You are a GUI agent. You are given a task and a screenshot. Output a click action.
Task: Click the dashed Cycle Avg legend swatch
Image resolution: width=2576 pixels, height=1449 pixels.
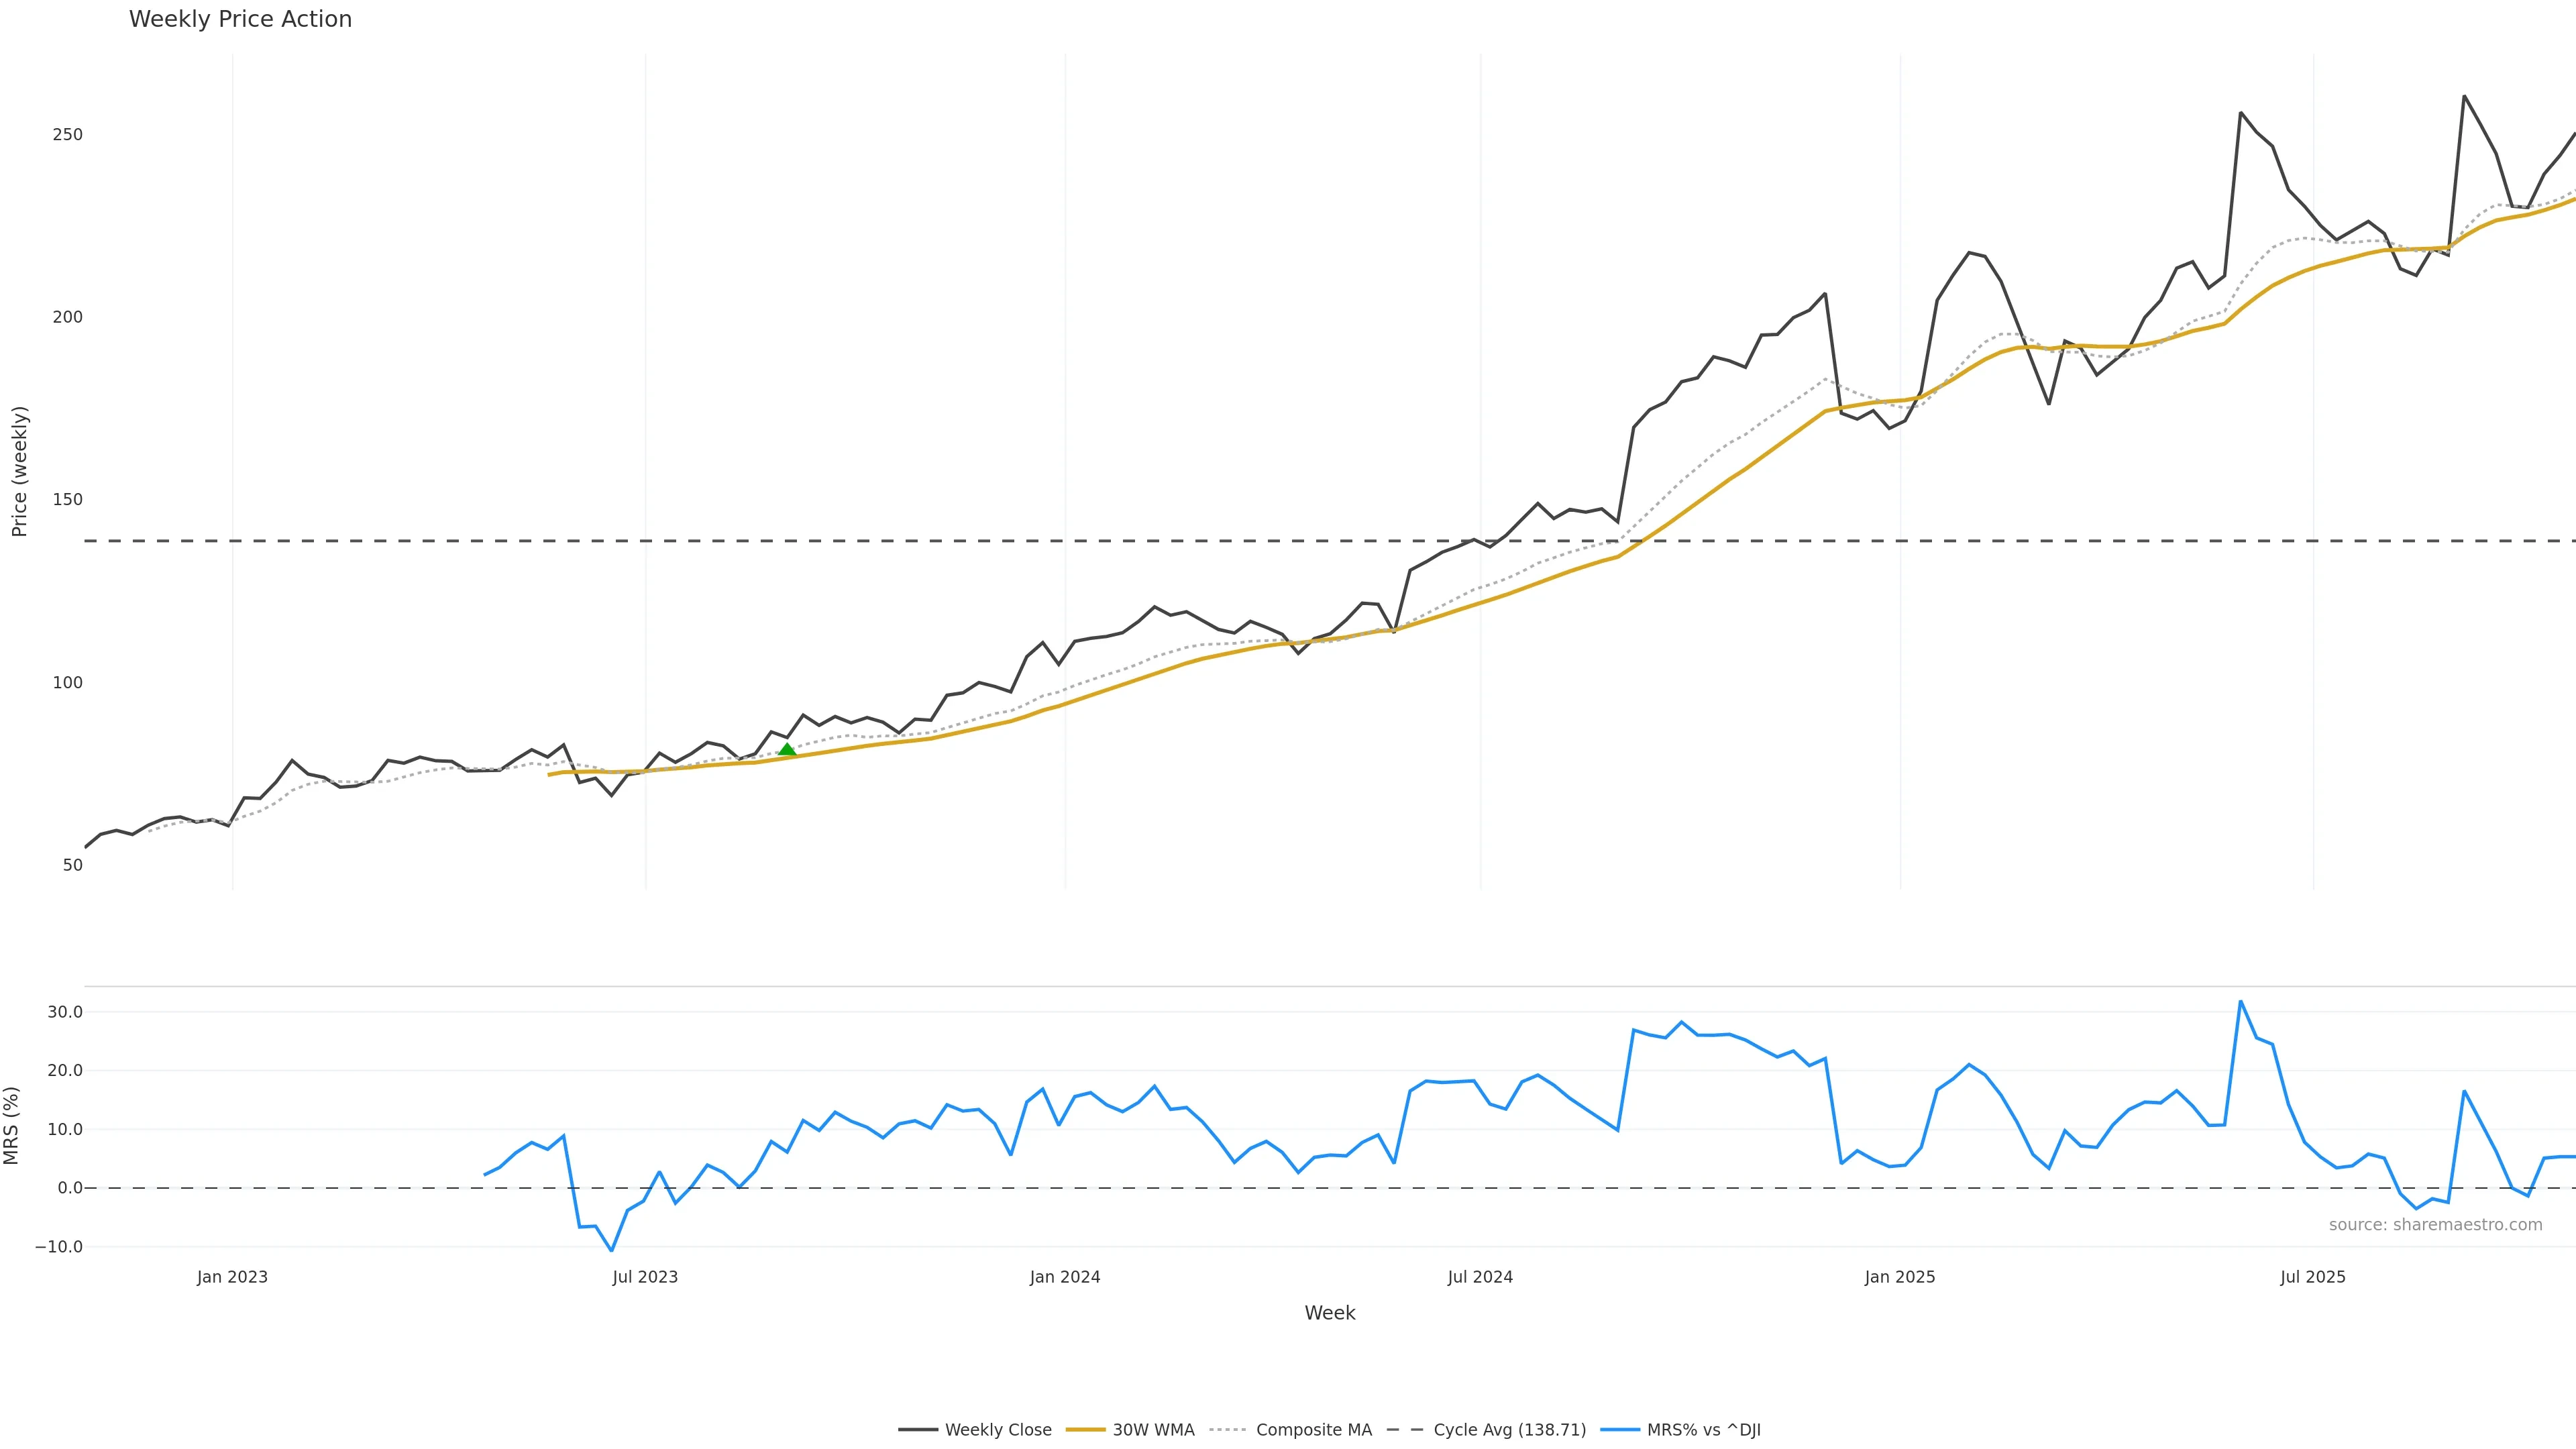[x=1405, y=1430]
